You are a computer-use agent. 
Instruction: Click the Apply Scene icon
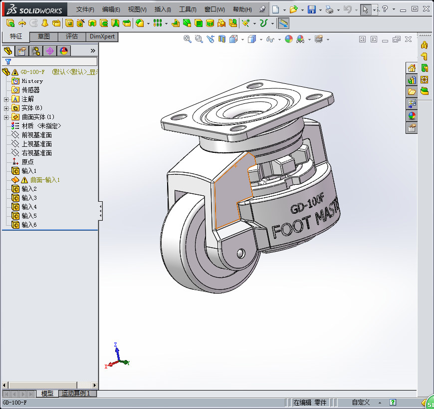[300, 39]
